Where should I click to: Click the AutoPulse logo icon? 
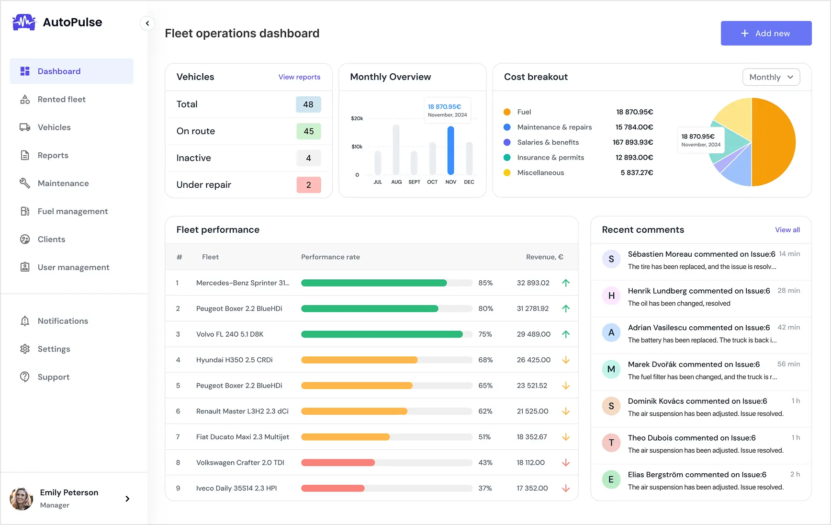click(x=24, y=22)
